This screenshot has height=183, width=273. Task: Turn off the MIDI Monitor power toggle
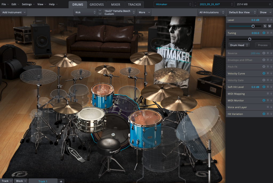coord(264,100)
